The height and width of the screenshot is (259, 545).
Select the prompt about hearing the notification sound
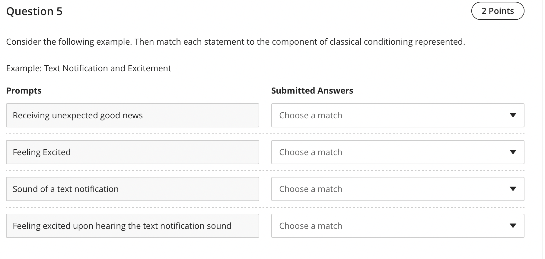click(x=133, y=226)
